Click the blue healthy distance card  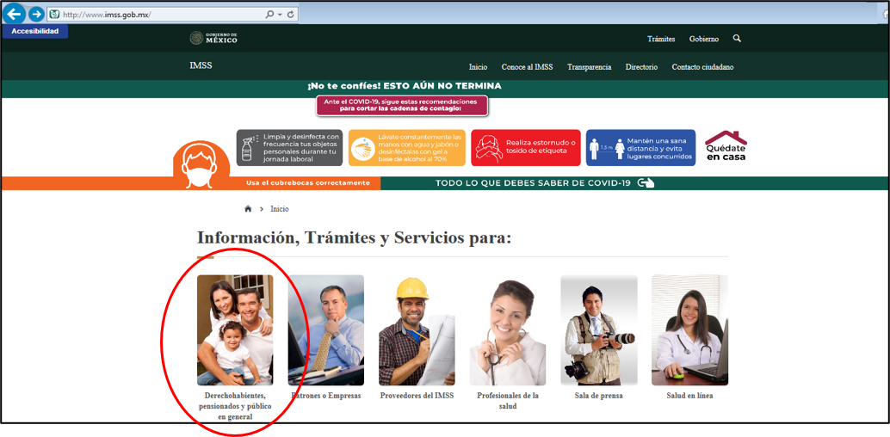coord(641,148)
